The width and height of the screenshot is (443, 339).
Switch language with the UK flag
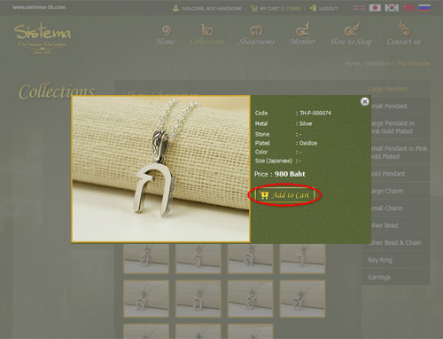(359, 8)
